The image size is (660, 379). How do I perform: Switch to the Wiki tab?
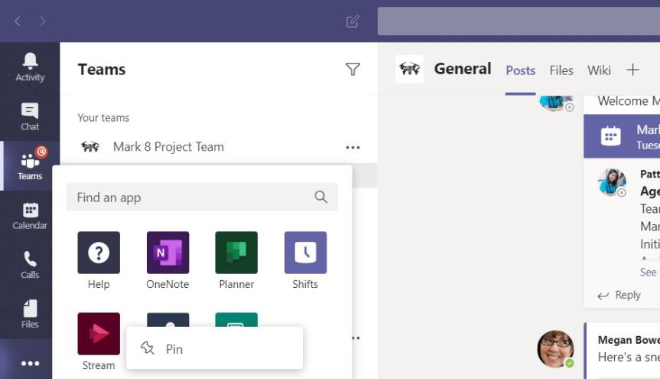tap(599, 70)
